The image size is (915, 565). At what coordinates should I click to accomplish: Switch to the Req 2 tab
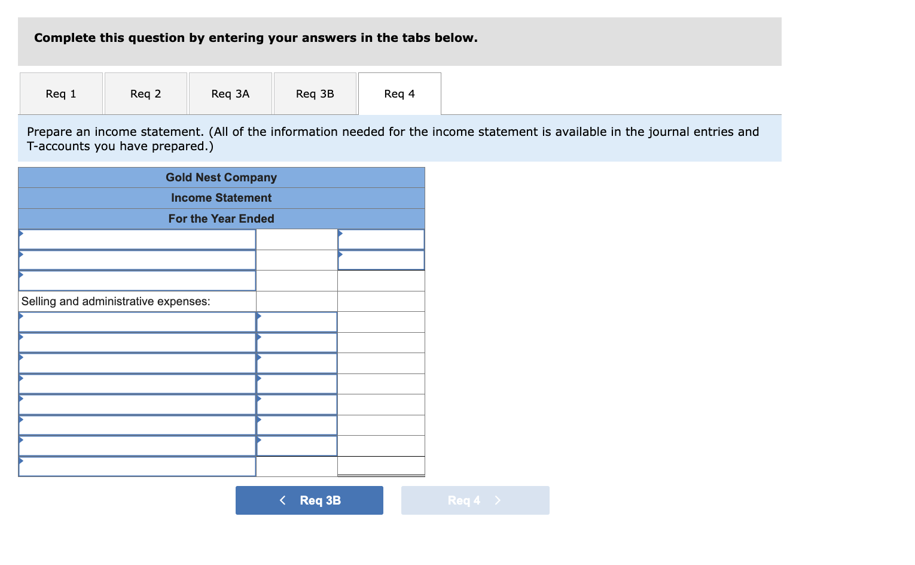(145, 93)
